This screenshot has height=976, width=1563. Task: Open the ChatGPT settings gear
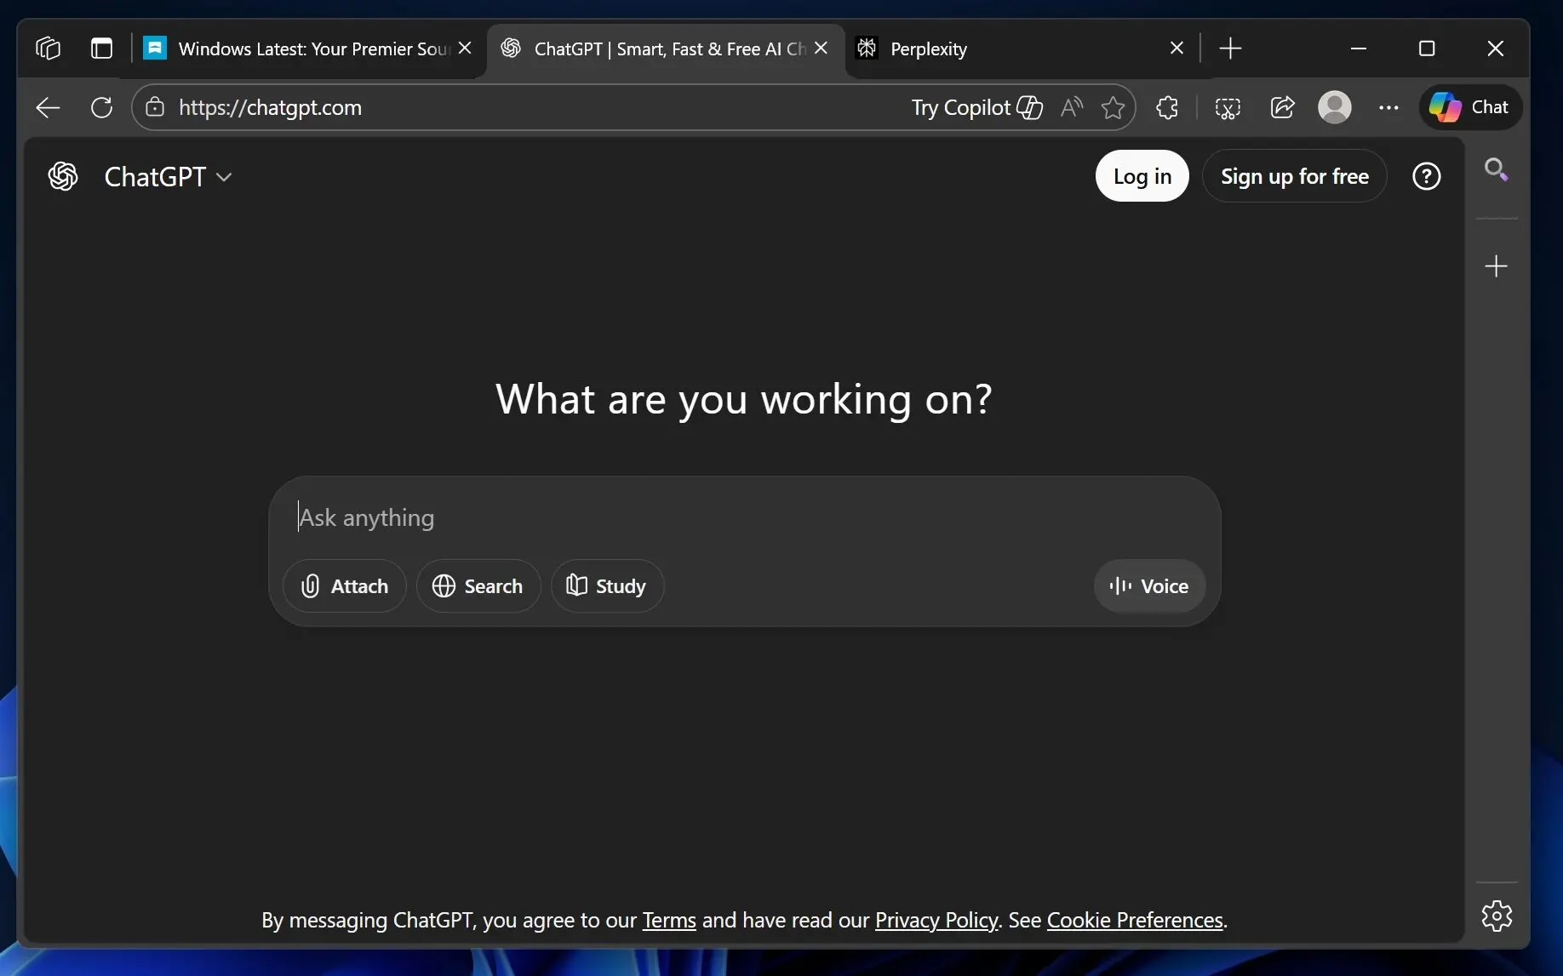1497,916
